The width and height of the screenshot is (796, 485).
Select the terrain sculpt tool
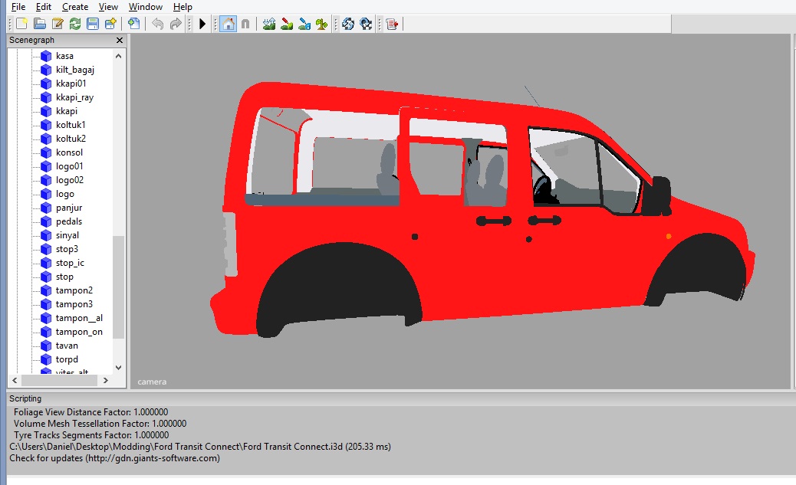(x=269, y=24)
